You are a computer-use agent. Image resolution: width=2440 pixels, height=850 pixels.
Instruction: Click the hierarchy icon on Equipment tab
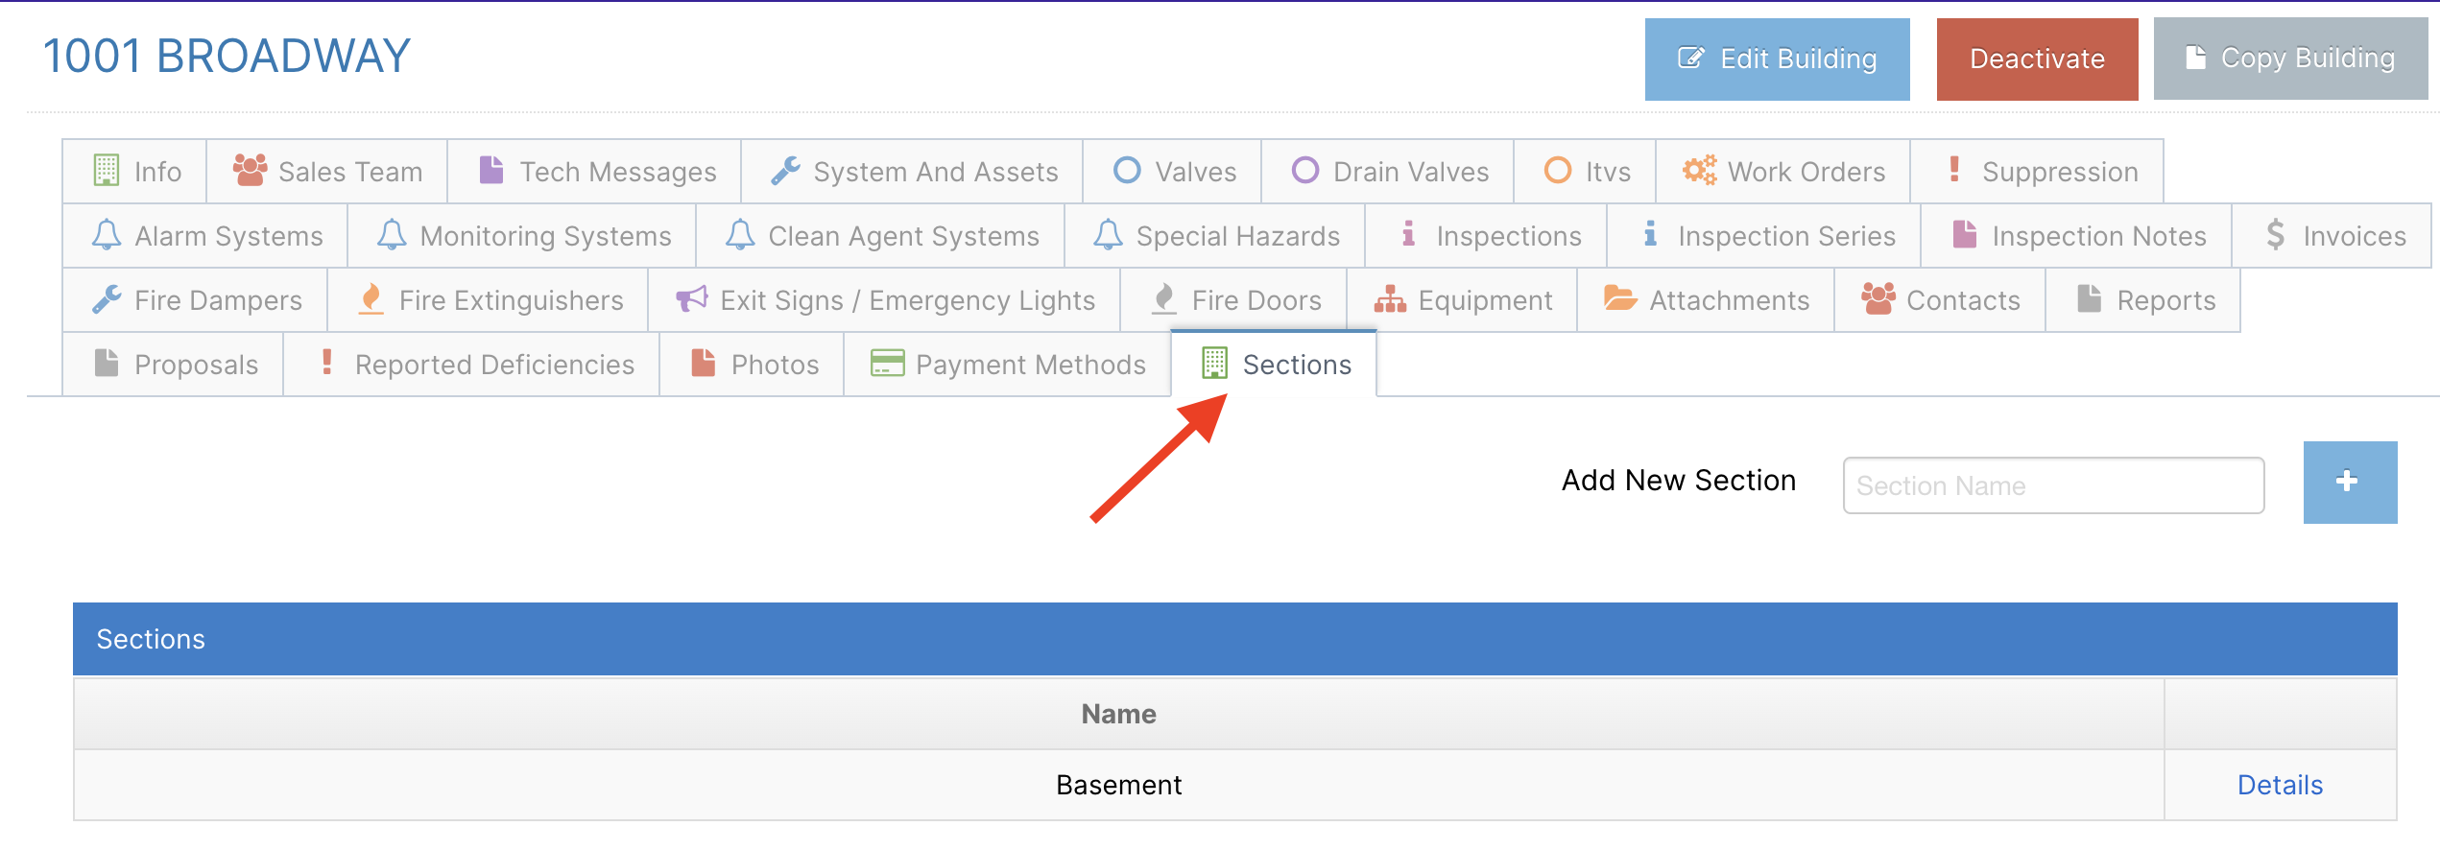tap(1389, 299)
